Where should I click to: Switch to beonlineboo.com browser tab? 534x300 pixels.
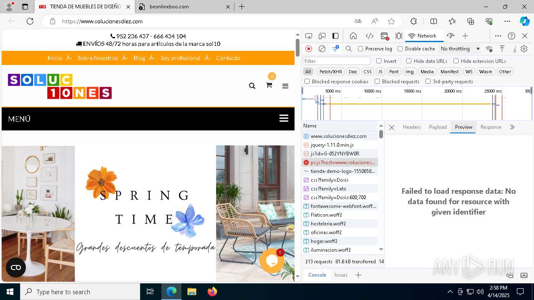pos(184,7)
